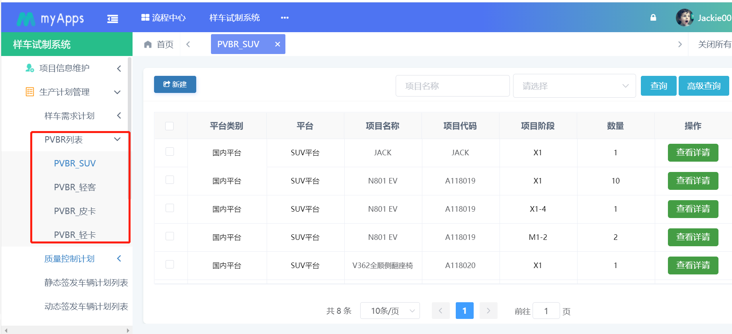
Task: Open the 流程中心 menu item
Action: 164,18
